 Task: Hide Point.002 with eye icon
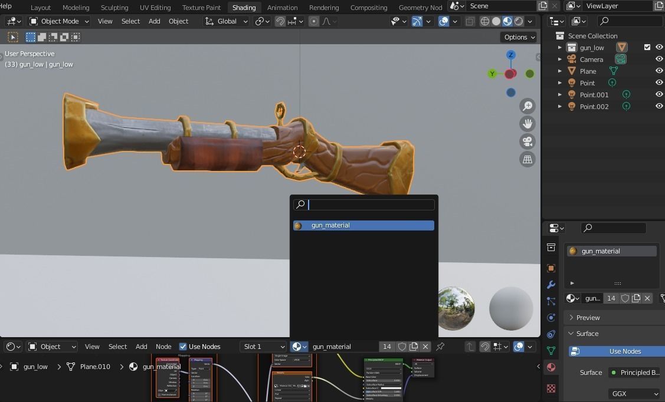[x=659, y=106]
